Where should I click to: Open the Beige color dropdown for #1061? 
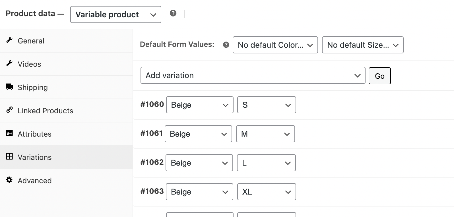pos(198,134)
